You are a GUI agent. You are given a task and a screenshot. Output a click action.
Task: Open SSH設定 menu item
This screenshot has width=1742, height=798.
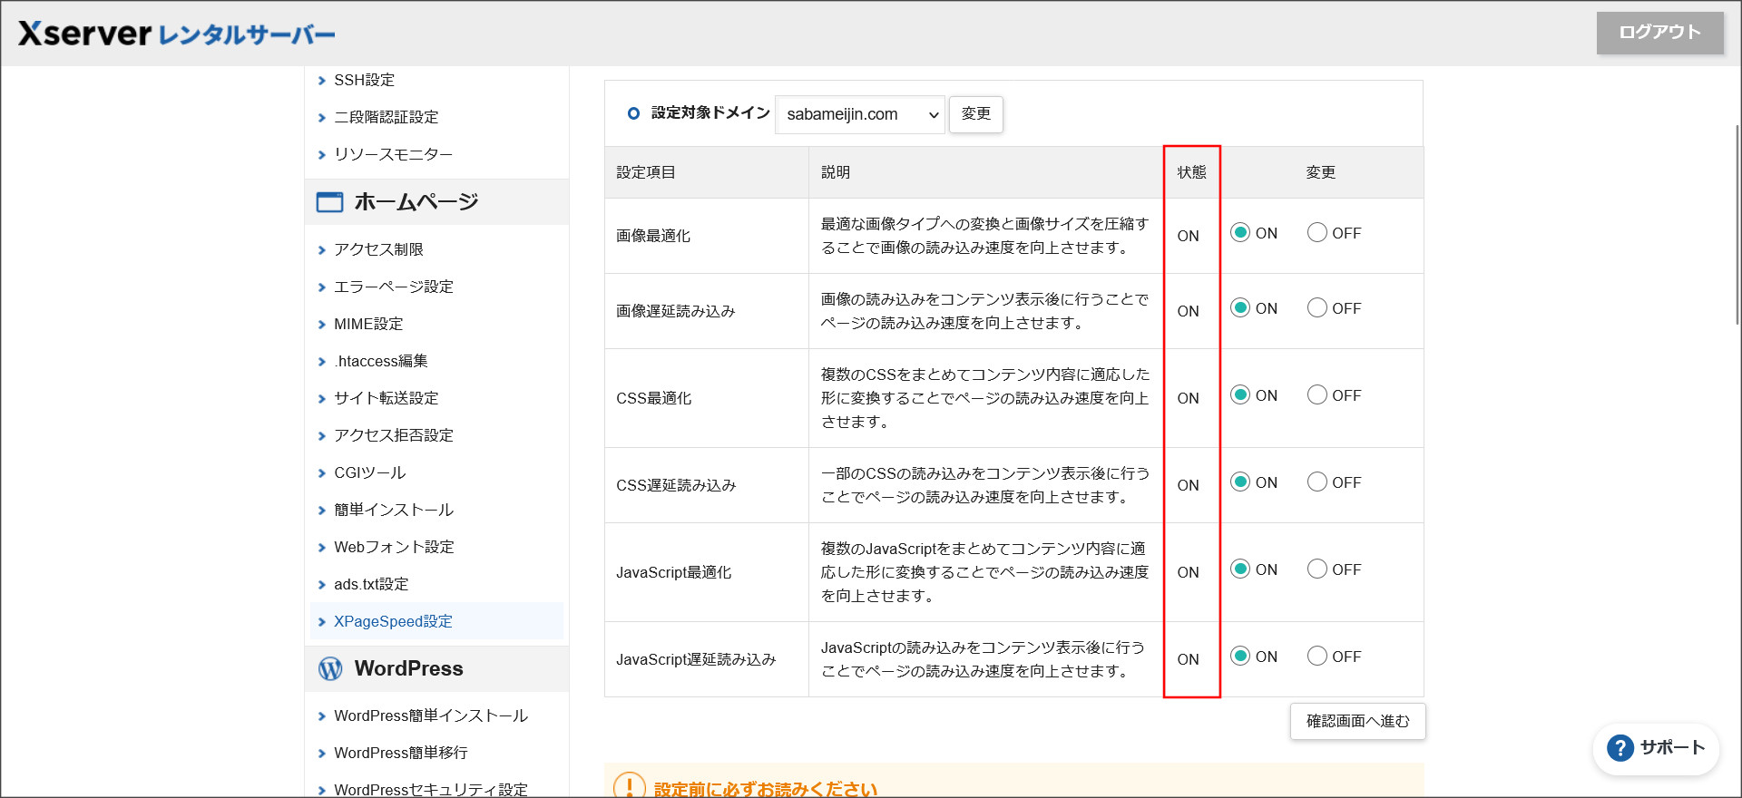pyautogui.click(x=365, y=81)
